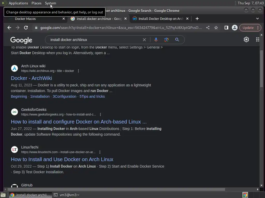The width and height of the screenshot is (265, 198).
Task: Reload the Google search page
Action: tap(26, 28)
